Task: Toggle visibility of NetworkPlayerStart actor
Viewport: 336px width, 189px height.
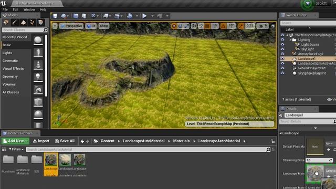Action: (x=282, y=68)
